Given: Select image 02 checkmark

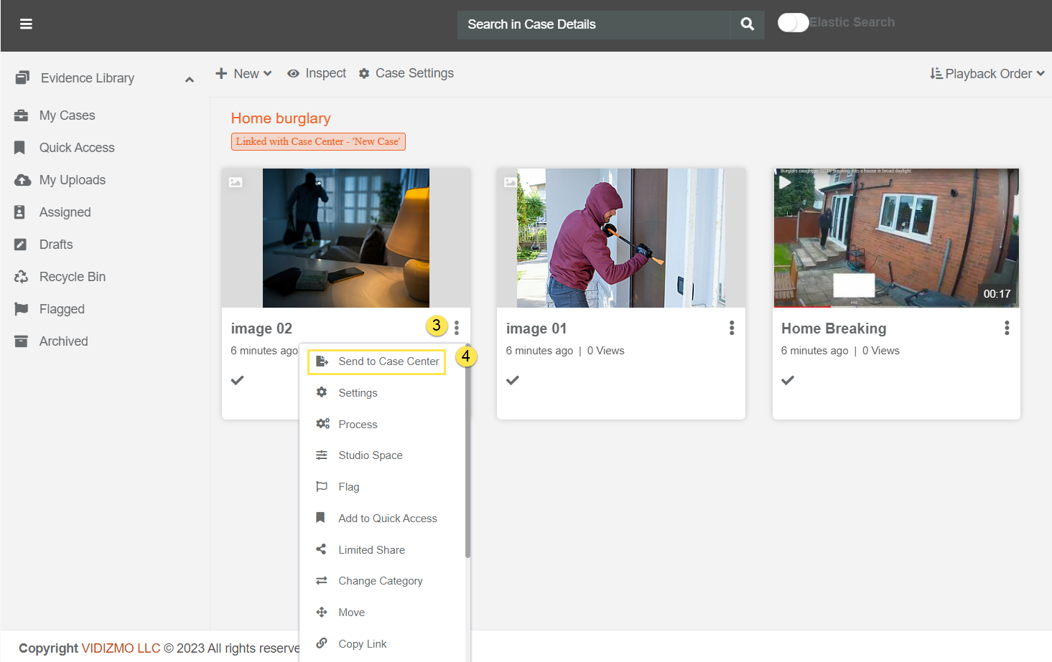Looking at the screenshot, I should tap(237, 380).
